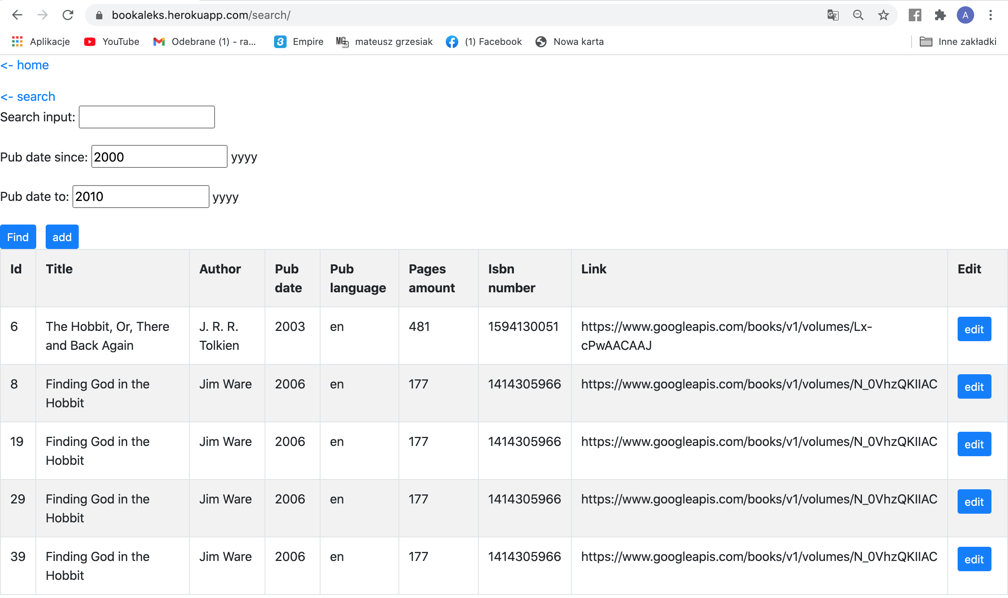Viewport: 1008px width, 598px height.
Task: Click the browser back arrow
Action: [x=17, y=15]
